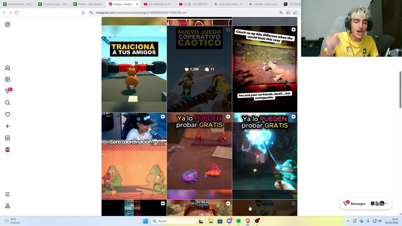
Task: Open Microsoft Store from the taskbar
Action: [x=220, y=221]
